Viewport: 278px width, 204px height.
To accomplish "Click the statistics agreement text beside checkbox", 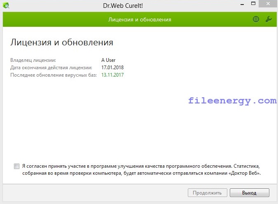I will coord(141,169).
